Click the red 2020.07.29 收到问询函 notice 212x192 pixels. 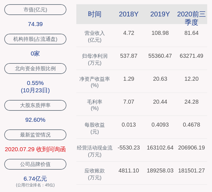[x=35, y=149]
